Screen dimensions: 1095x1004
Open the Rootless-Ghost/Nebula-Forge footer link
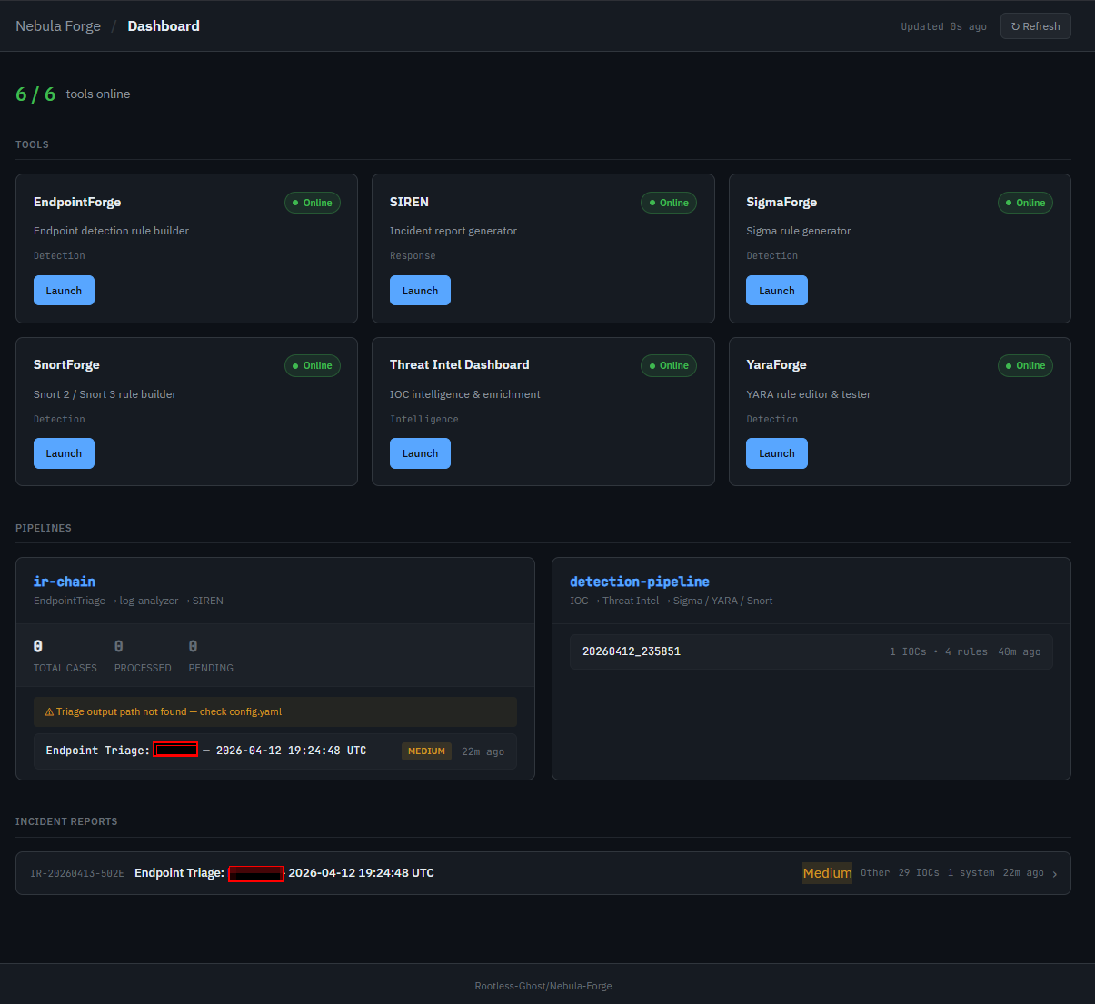tap(543, 986)
